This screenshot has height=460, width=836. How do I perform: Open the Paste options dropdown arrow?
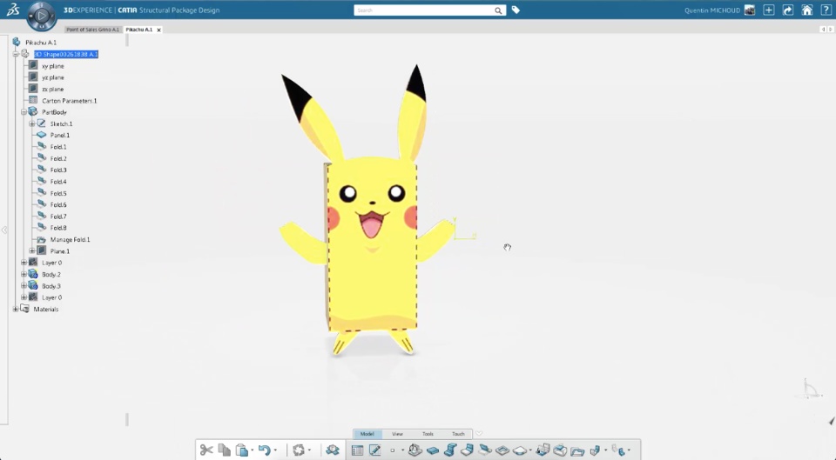pos(253,451)
